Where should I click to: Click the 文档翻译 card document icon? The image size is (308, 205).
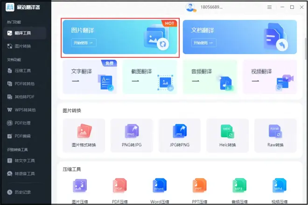coord(276,37)
